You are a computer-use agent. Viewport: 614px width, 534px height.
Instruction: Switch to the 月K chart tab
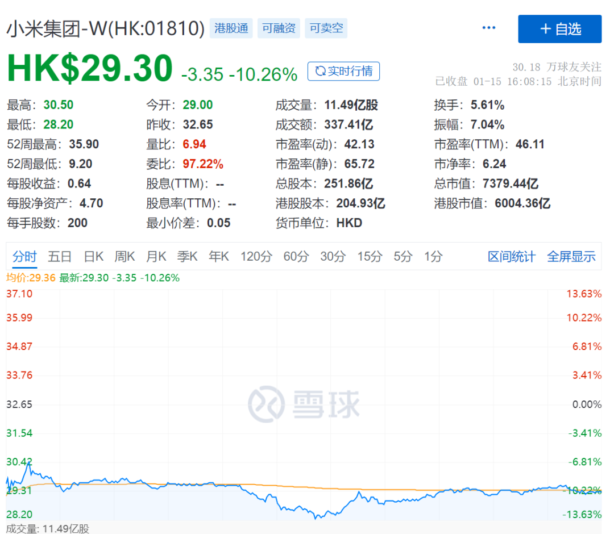[x=156, y=257]
